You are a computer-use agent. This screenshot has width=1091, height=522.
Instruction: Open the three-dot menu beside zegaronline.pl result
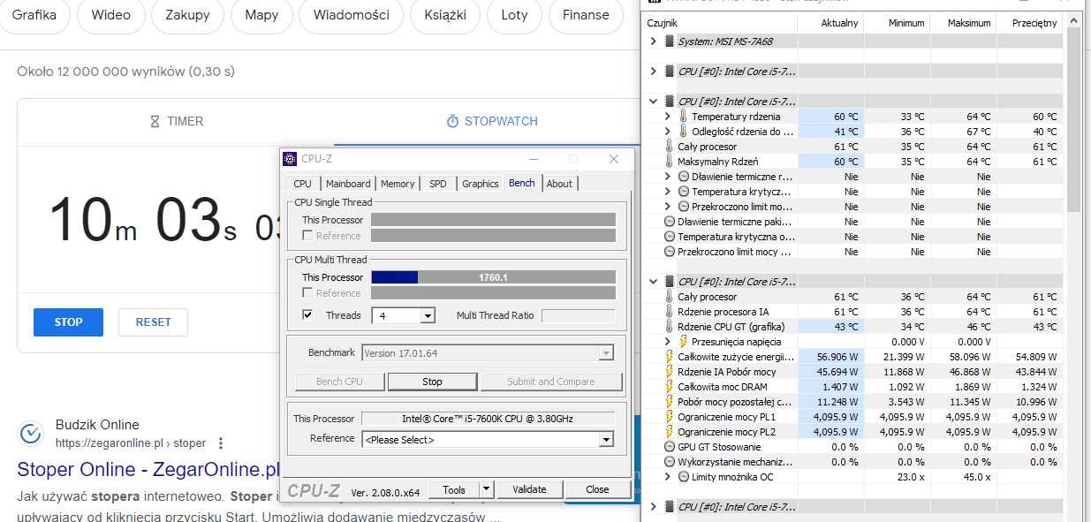(x=221, y=443)
